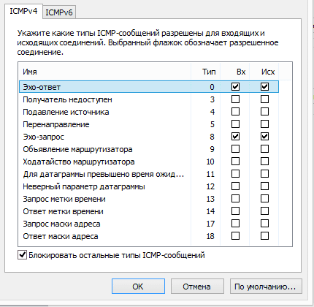This screenshot has width=314, height=307.
Task: Toggle Блокировать остальные типы ICMP-сообщений checkbox
Action: click(22, 255)
